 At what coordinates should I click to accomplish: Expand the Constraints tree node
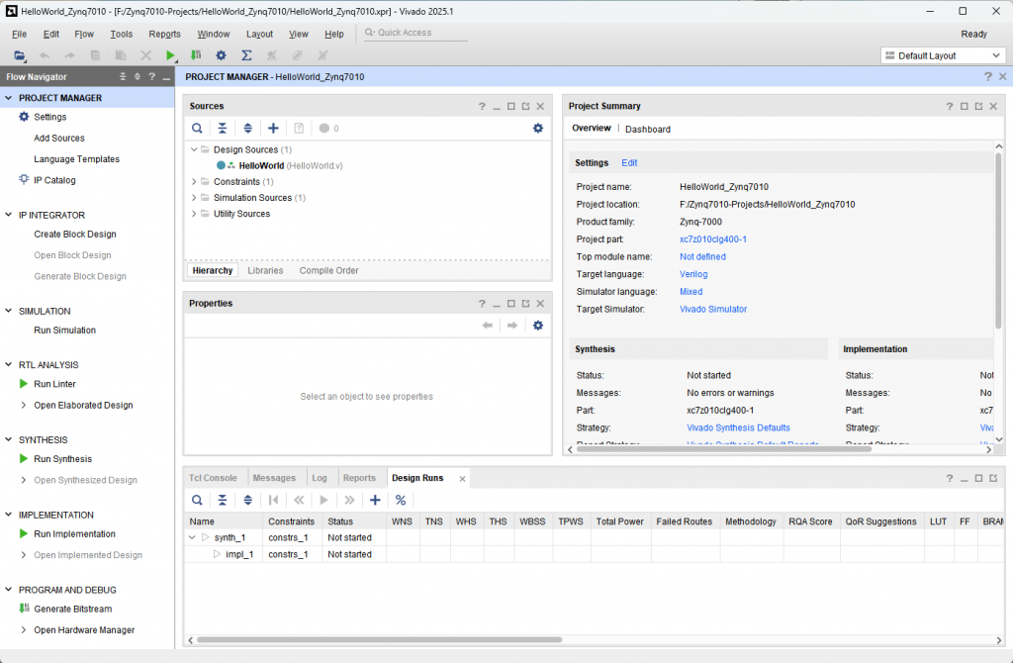coord(194,181)
